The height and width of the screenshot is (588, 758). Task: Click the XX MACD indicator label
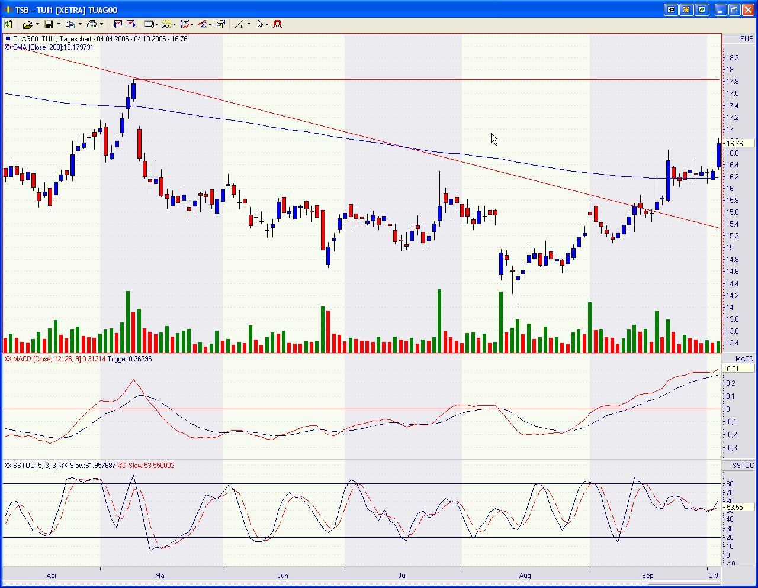(78, 359)
